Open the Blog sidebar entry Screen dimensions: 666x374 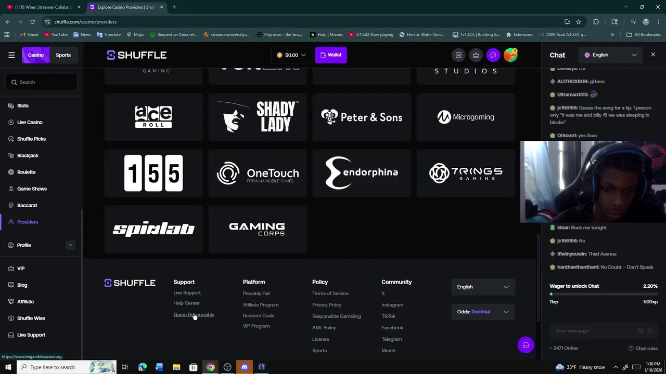(22, 285)
